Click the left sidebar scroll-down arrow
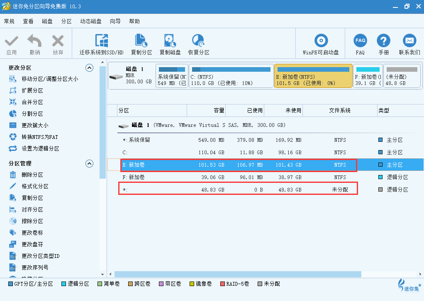424x301 pixels. tap(102, 274)
